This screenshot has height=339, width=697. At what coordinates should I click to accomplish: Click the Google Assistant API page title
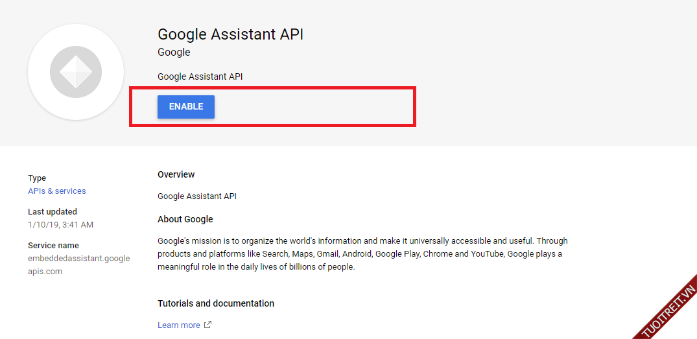[x=230, y=34]
